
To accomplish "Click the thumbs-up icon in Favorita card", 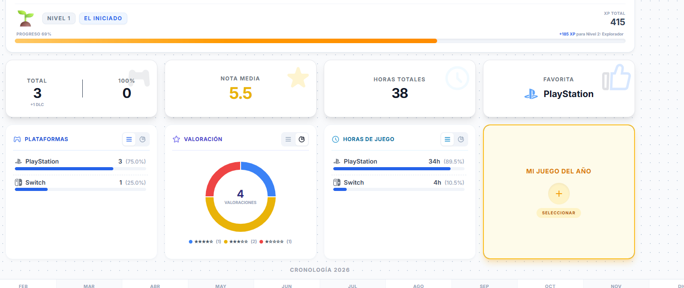I will pos(617,78).
